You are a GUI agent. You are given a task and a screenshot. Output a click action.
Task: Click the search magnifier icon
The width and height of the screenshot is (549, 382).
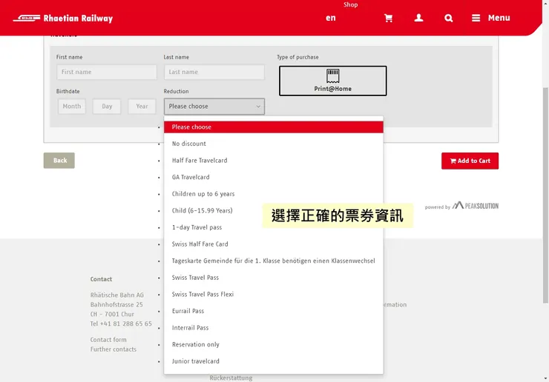click(449, 19)
